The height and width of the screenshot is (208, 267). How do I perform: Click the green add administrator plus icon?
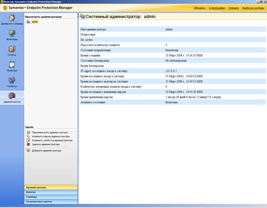click(28, 151)
